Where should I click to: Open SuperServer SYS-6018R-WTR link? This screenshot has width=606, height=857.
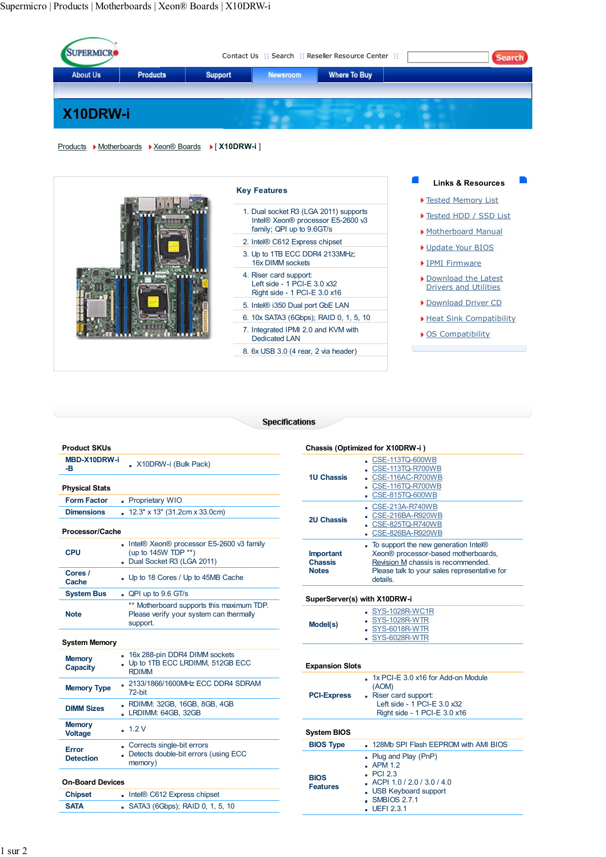pyautogui.click(x=400, y=629)
